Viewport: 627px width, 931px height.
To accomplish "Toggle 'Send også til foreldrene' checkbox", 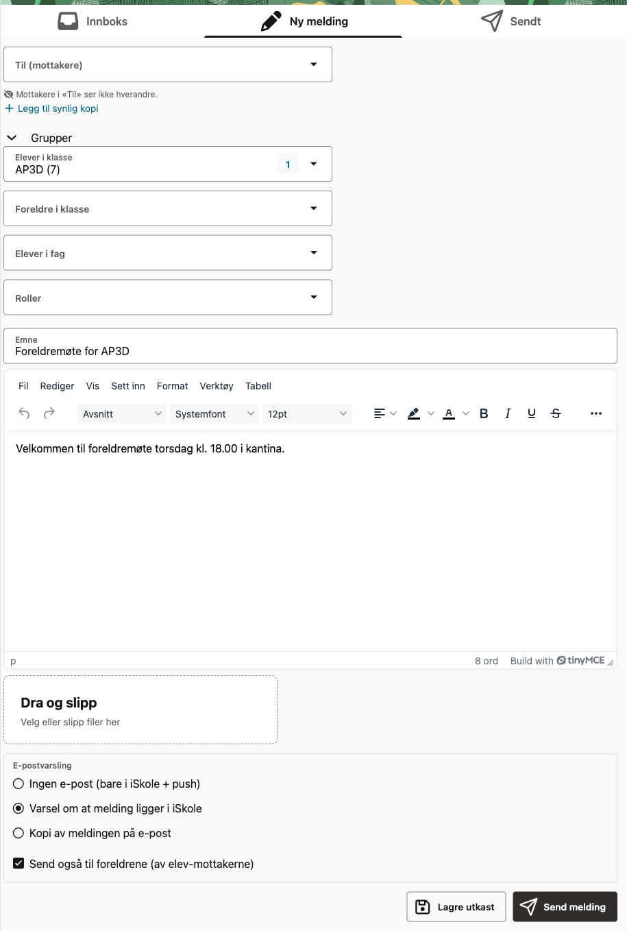I will click(x=19, y=864).
